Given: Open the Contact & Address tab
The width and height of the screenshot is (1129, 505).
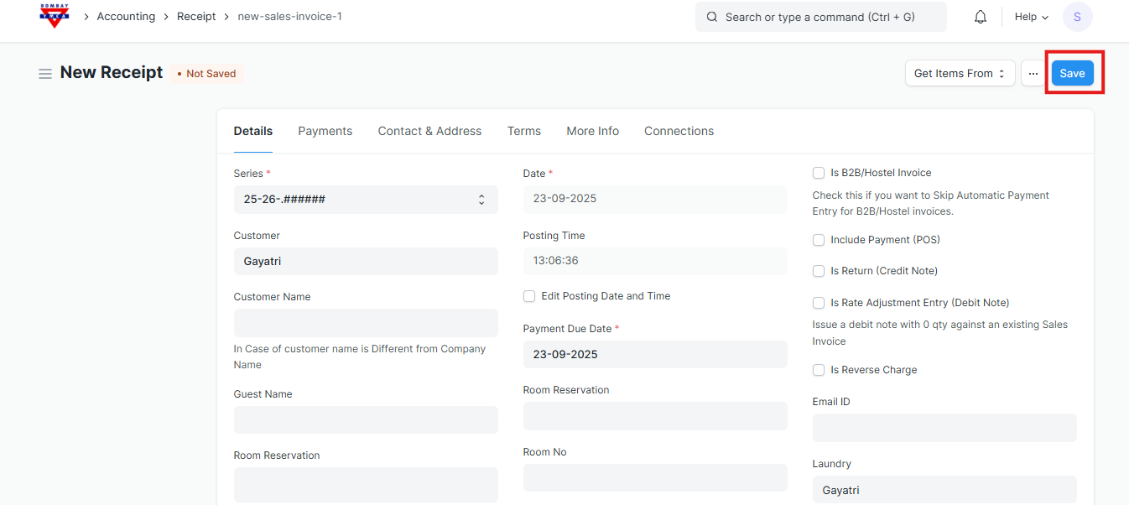Looking at the screenshot, I should (x=429, y=131).
